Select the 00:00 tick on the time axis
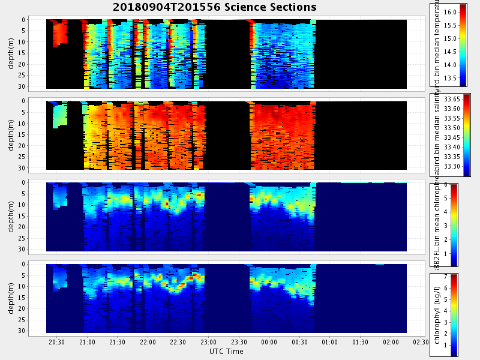480x360 pixels. pos(269,342)
